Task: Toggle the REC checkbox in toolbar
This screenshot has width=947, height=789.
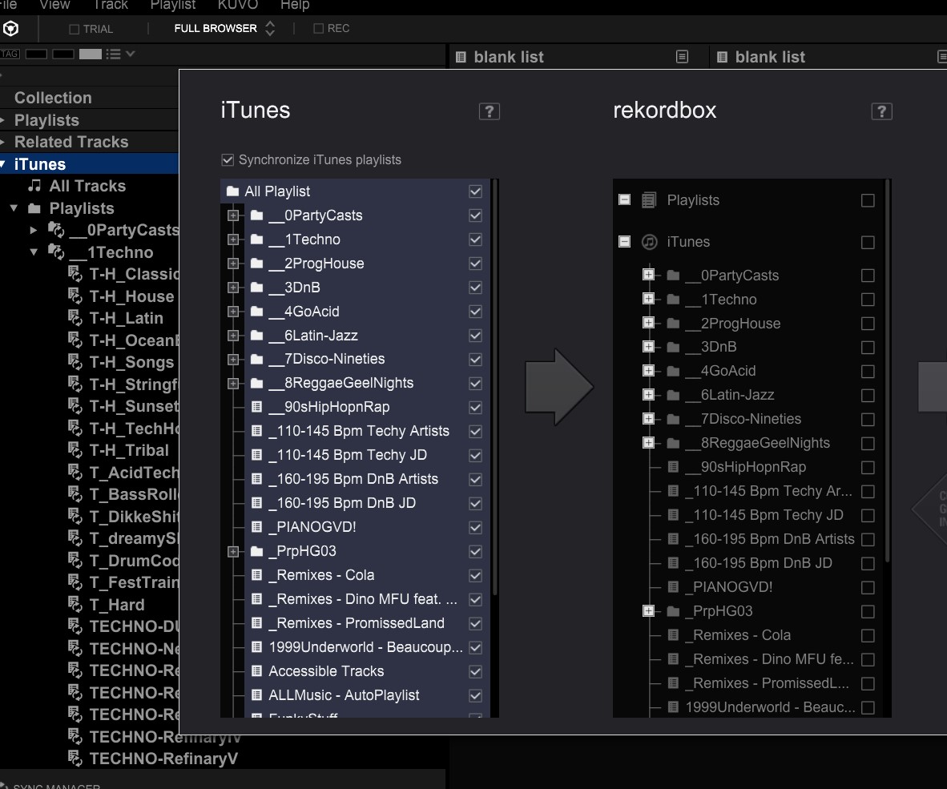Action: pos(318,28)
